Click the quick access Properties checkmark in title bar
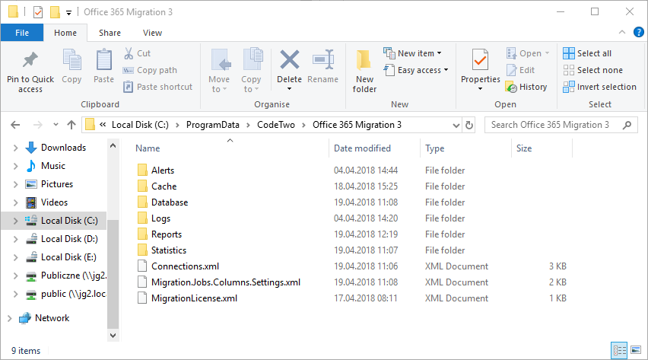 37,12
